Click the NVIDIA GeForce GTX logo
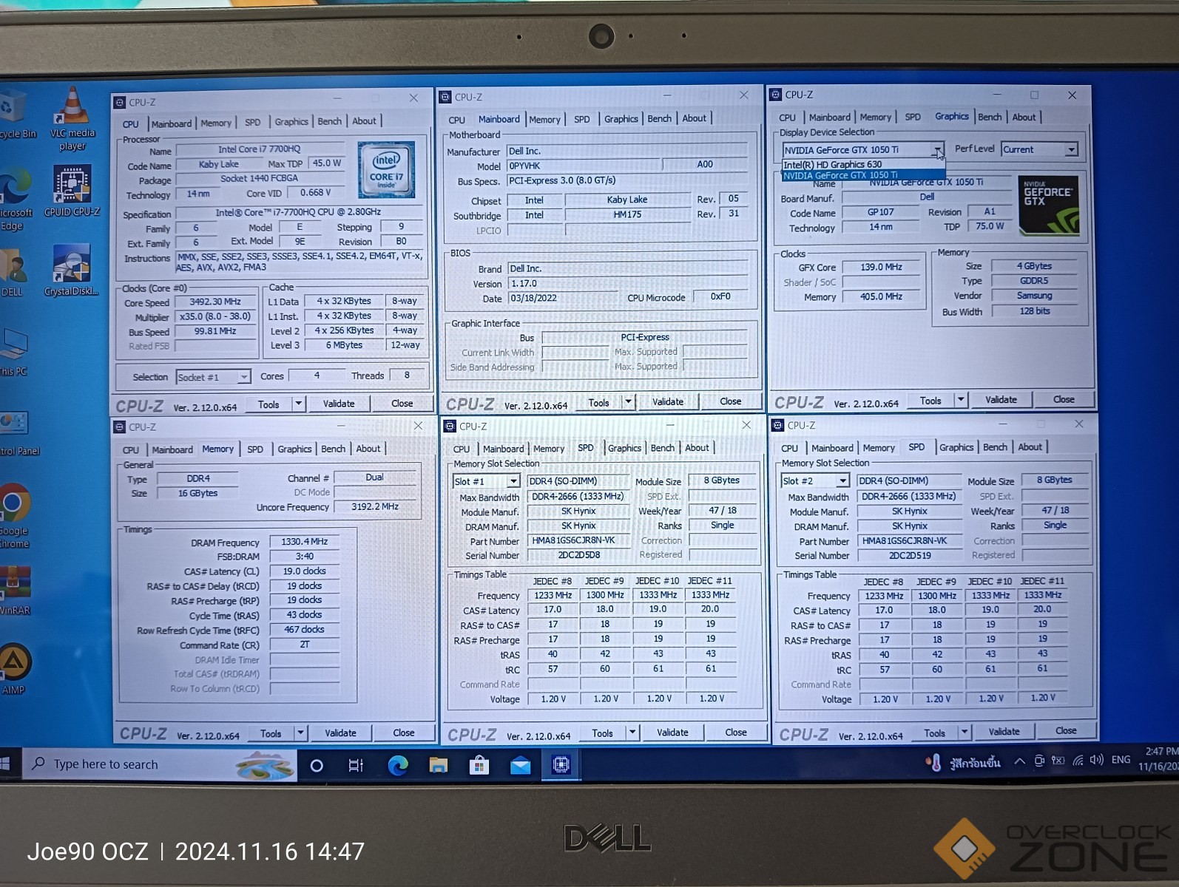 coord(1048,205)
